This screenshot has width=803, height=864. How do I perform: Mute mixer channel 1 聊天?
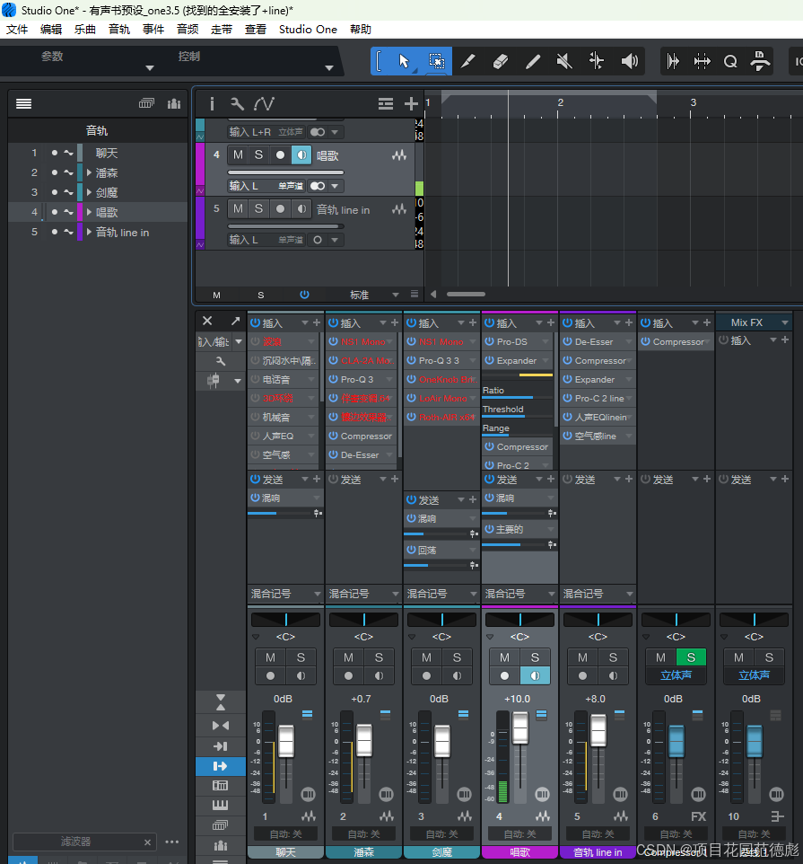pyautogui.click(x=270, y=657)
